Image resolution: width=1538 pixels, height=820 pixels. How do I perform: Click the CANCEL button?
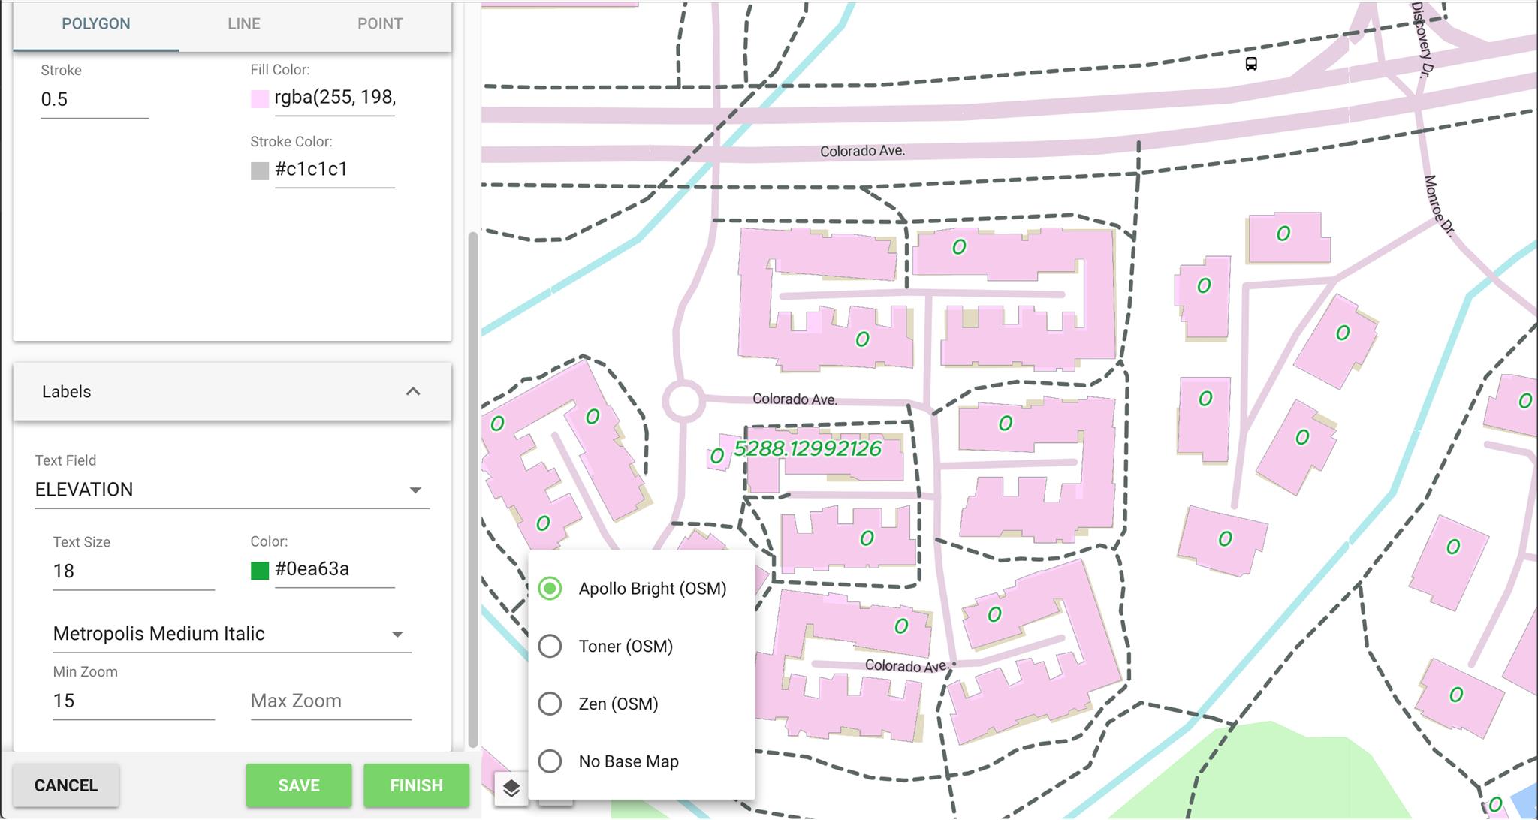(66, 785)
